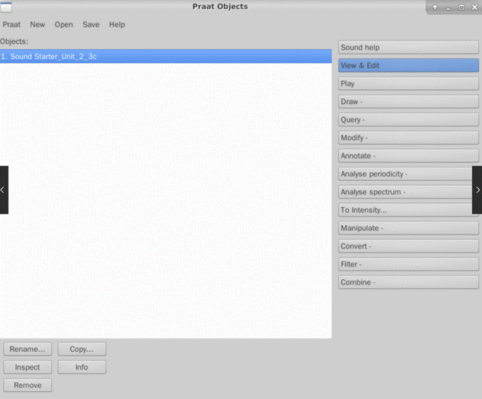Screen dimensions: 482x399
Task: Open the Praat menu
Action: (12, 25)
